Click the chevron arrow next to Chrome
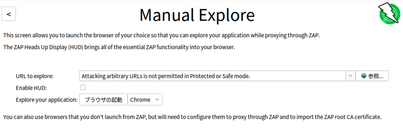Viewport: 403px width, 134px height. pyautogui.click(x=157, y=100)
